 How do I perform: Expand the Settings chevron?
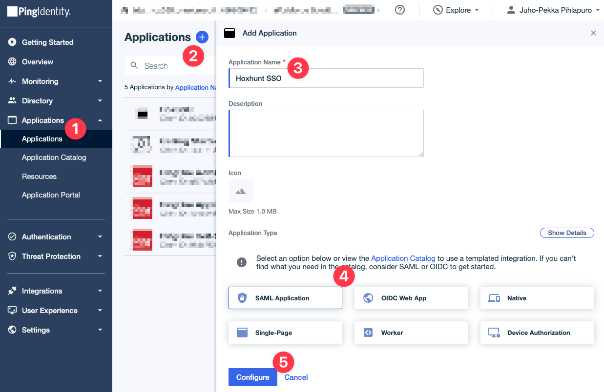[100, 330]
